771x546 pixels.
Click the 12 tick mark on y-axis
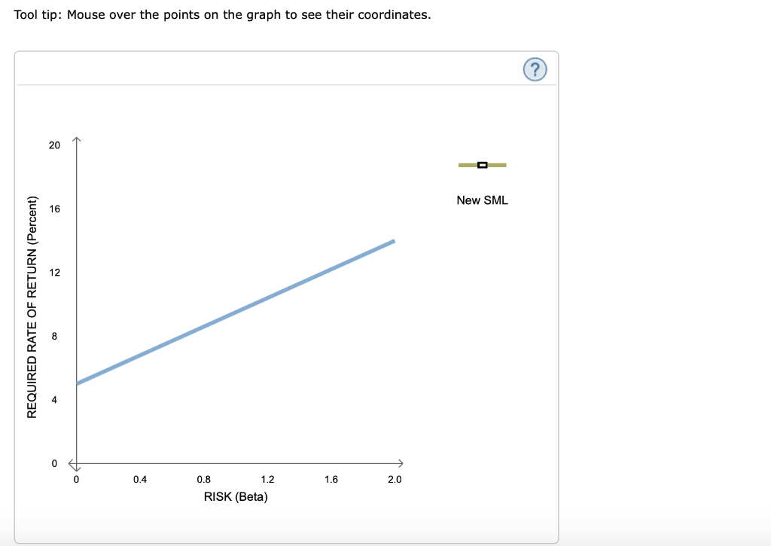(x=54, y=273)
